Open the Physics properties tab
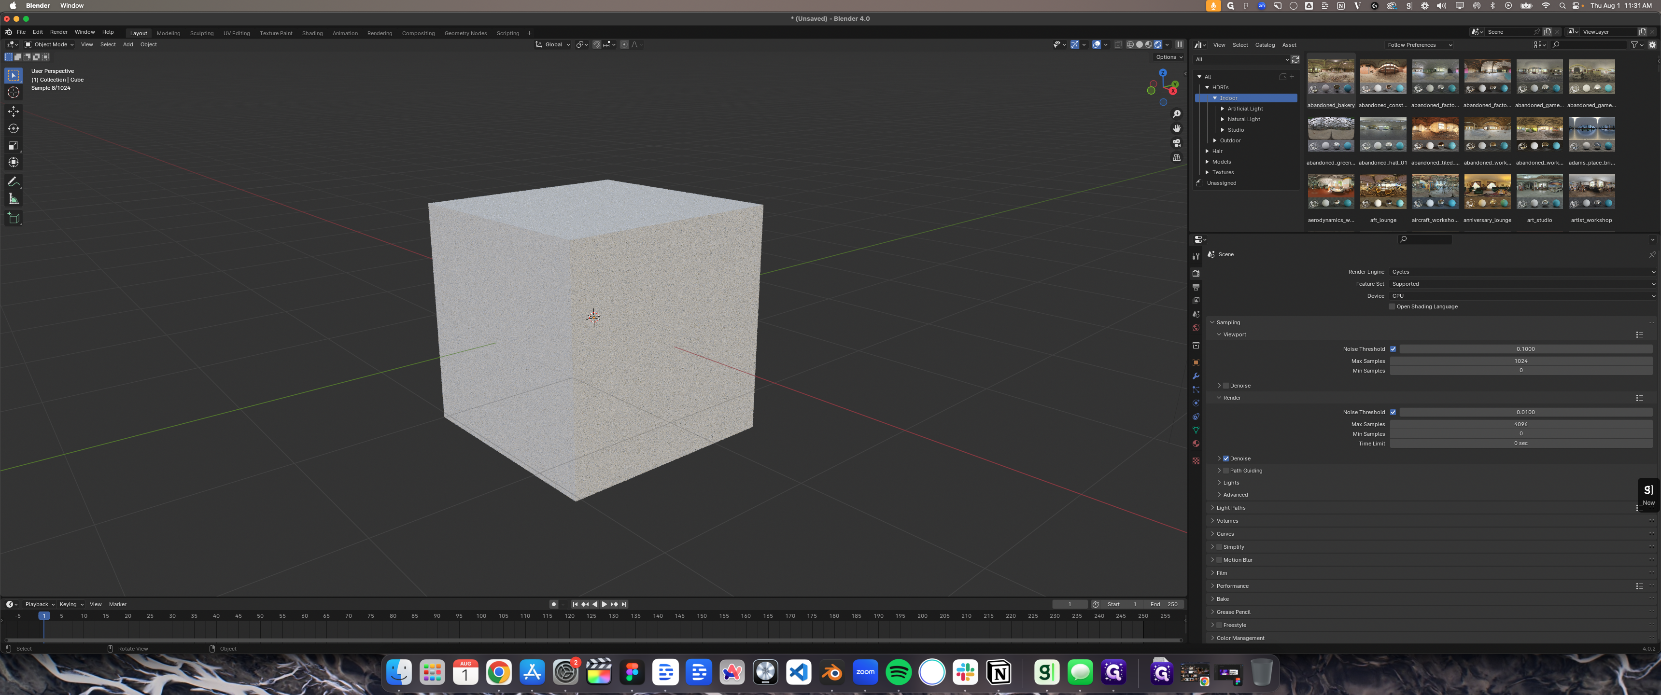This screenshot has width=1661, height=695. point(1196,403)
